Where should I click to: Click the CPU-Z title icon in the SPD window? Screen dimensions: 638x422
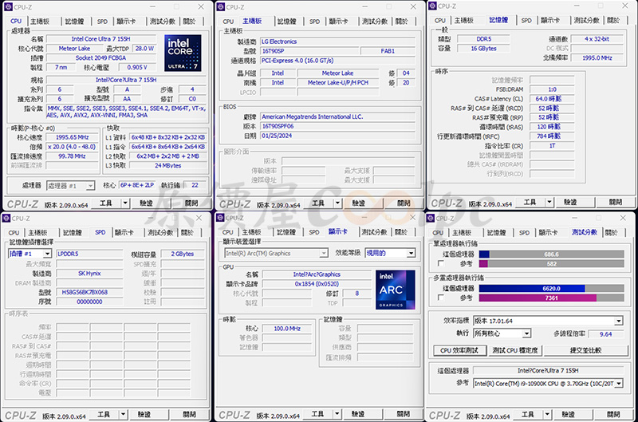point(6,218)
